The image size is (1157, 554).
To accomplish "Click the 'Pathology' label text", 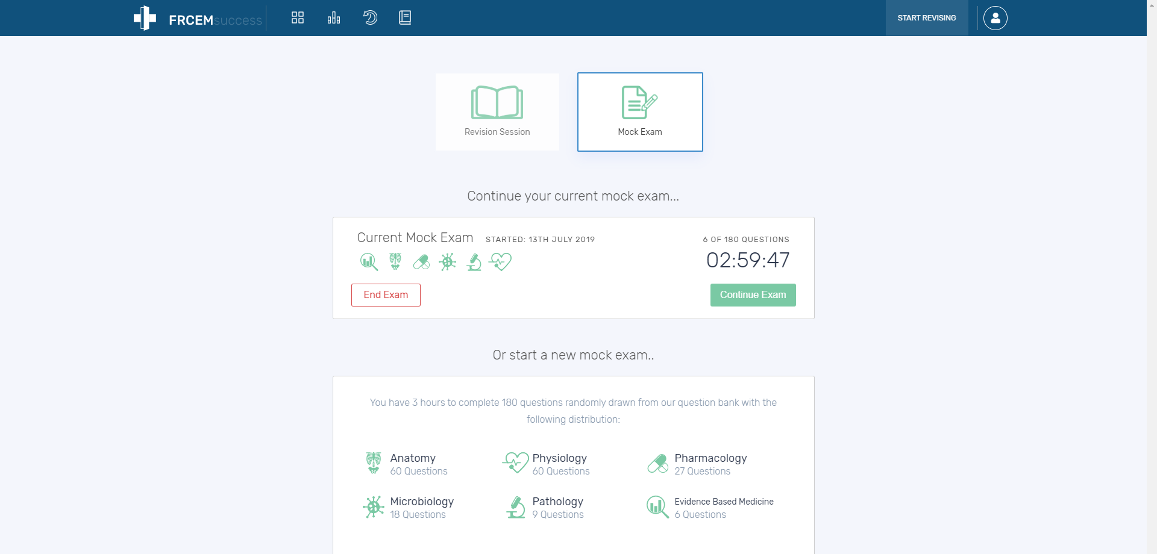I will 558,502.
